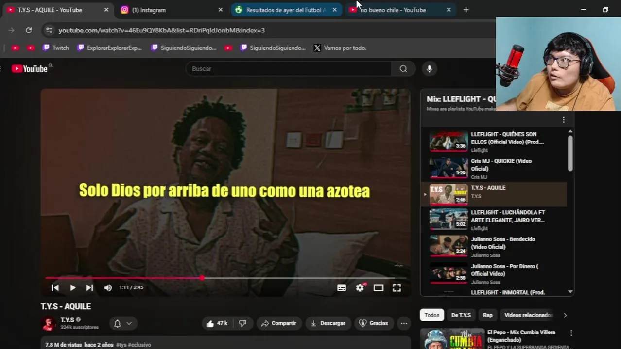Open T.Y.S channel avatar

(49, 323)
